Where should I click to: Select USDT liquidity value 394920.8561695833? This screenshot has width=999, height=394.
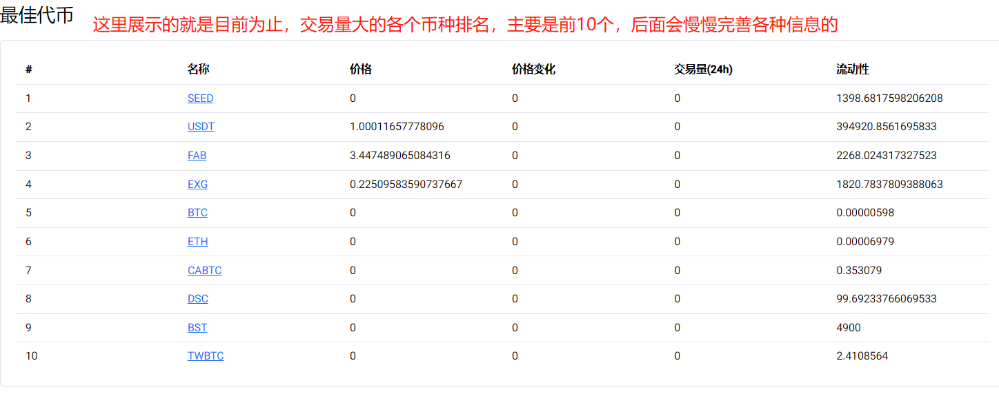click(887, 127)
